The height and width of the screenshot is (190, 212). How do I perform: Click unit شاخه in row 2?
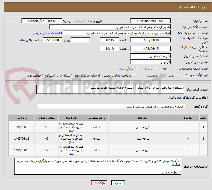[96, 139]
